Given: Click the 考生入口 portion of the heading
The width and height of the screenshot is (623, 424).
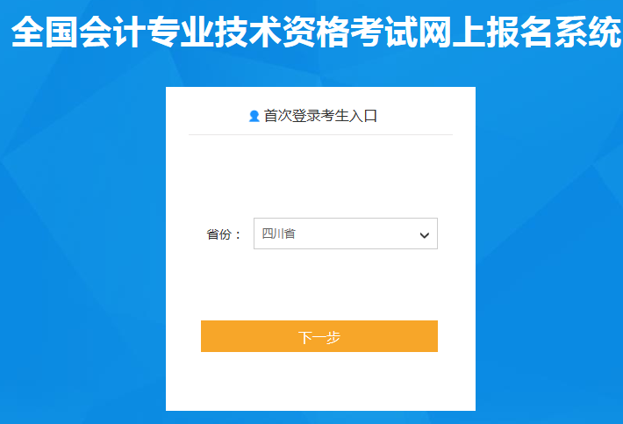Looking at the screenshot, I should [x=349, y=116].
